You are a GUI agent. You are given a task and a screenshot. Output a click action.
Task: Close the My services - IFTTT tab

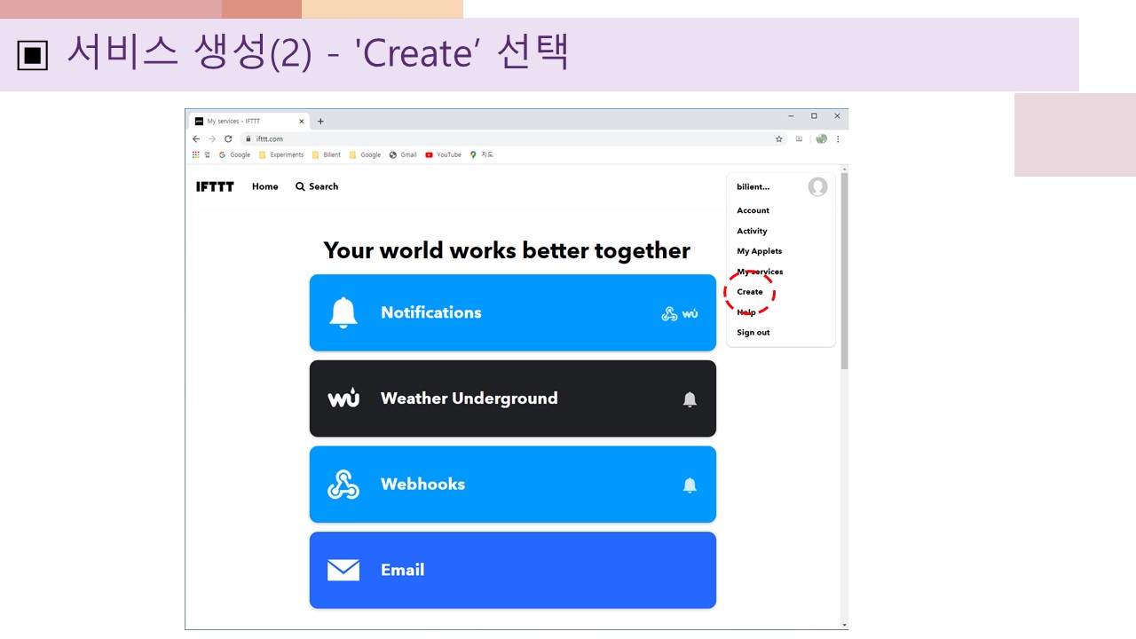302,122
